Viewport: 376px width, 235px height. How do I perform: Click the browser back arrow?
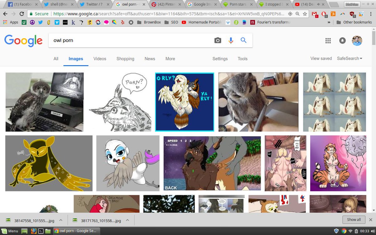point(5,14)
